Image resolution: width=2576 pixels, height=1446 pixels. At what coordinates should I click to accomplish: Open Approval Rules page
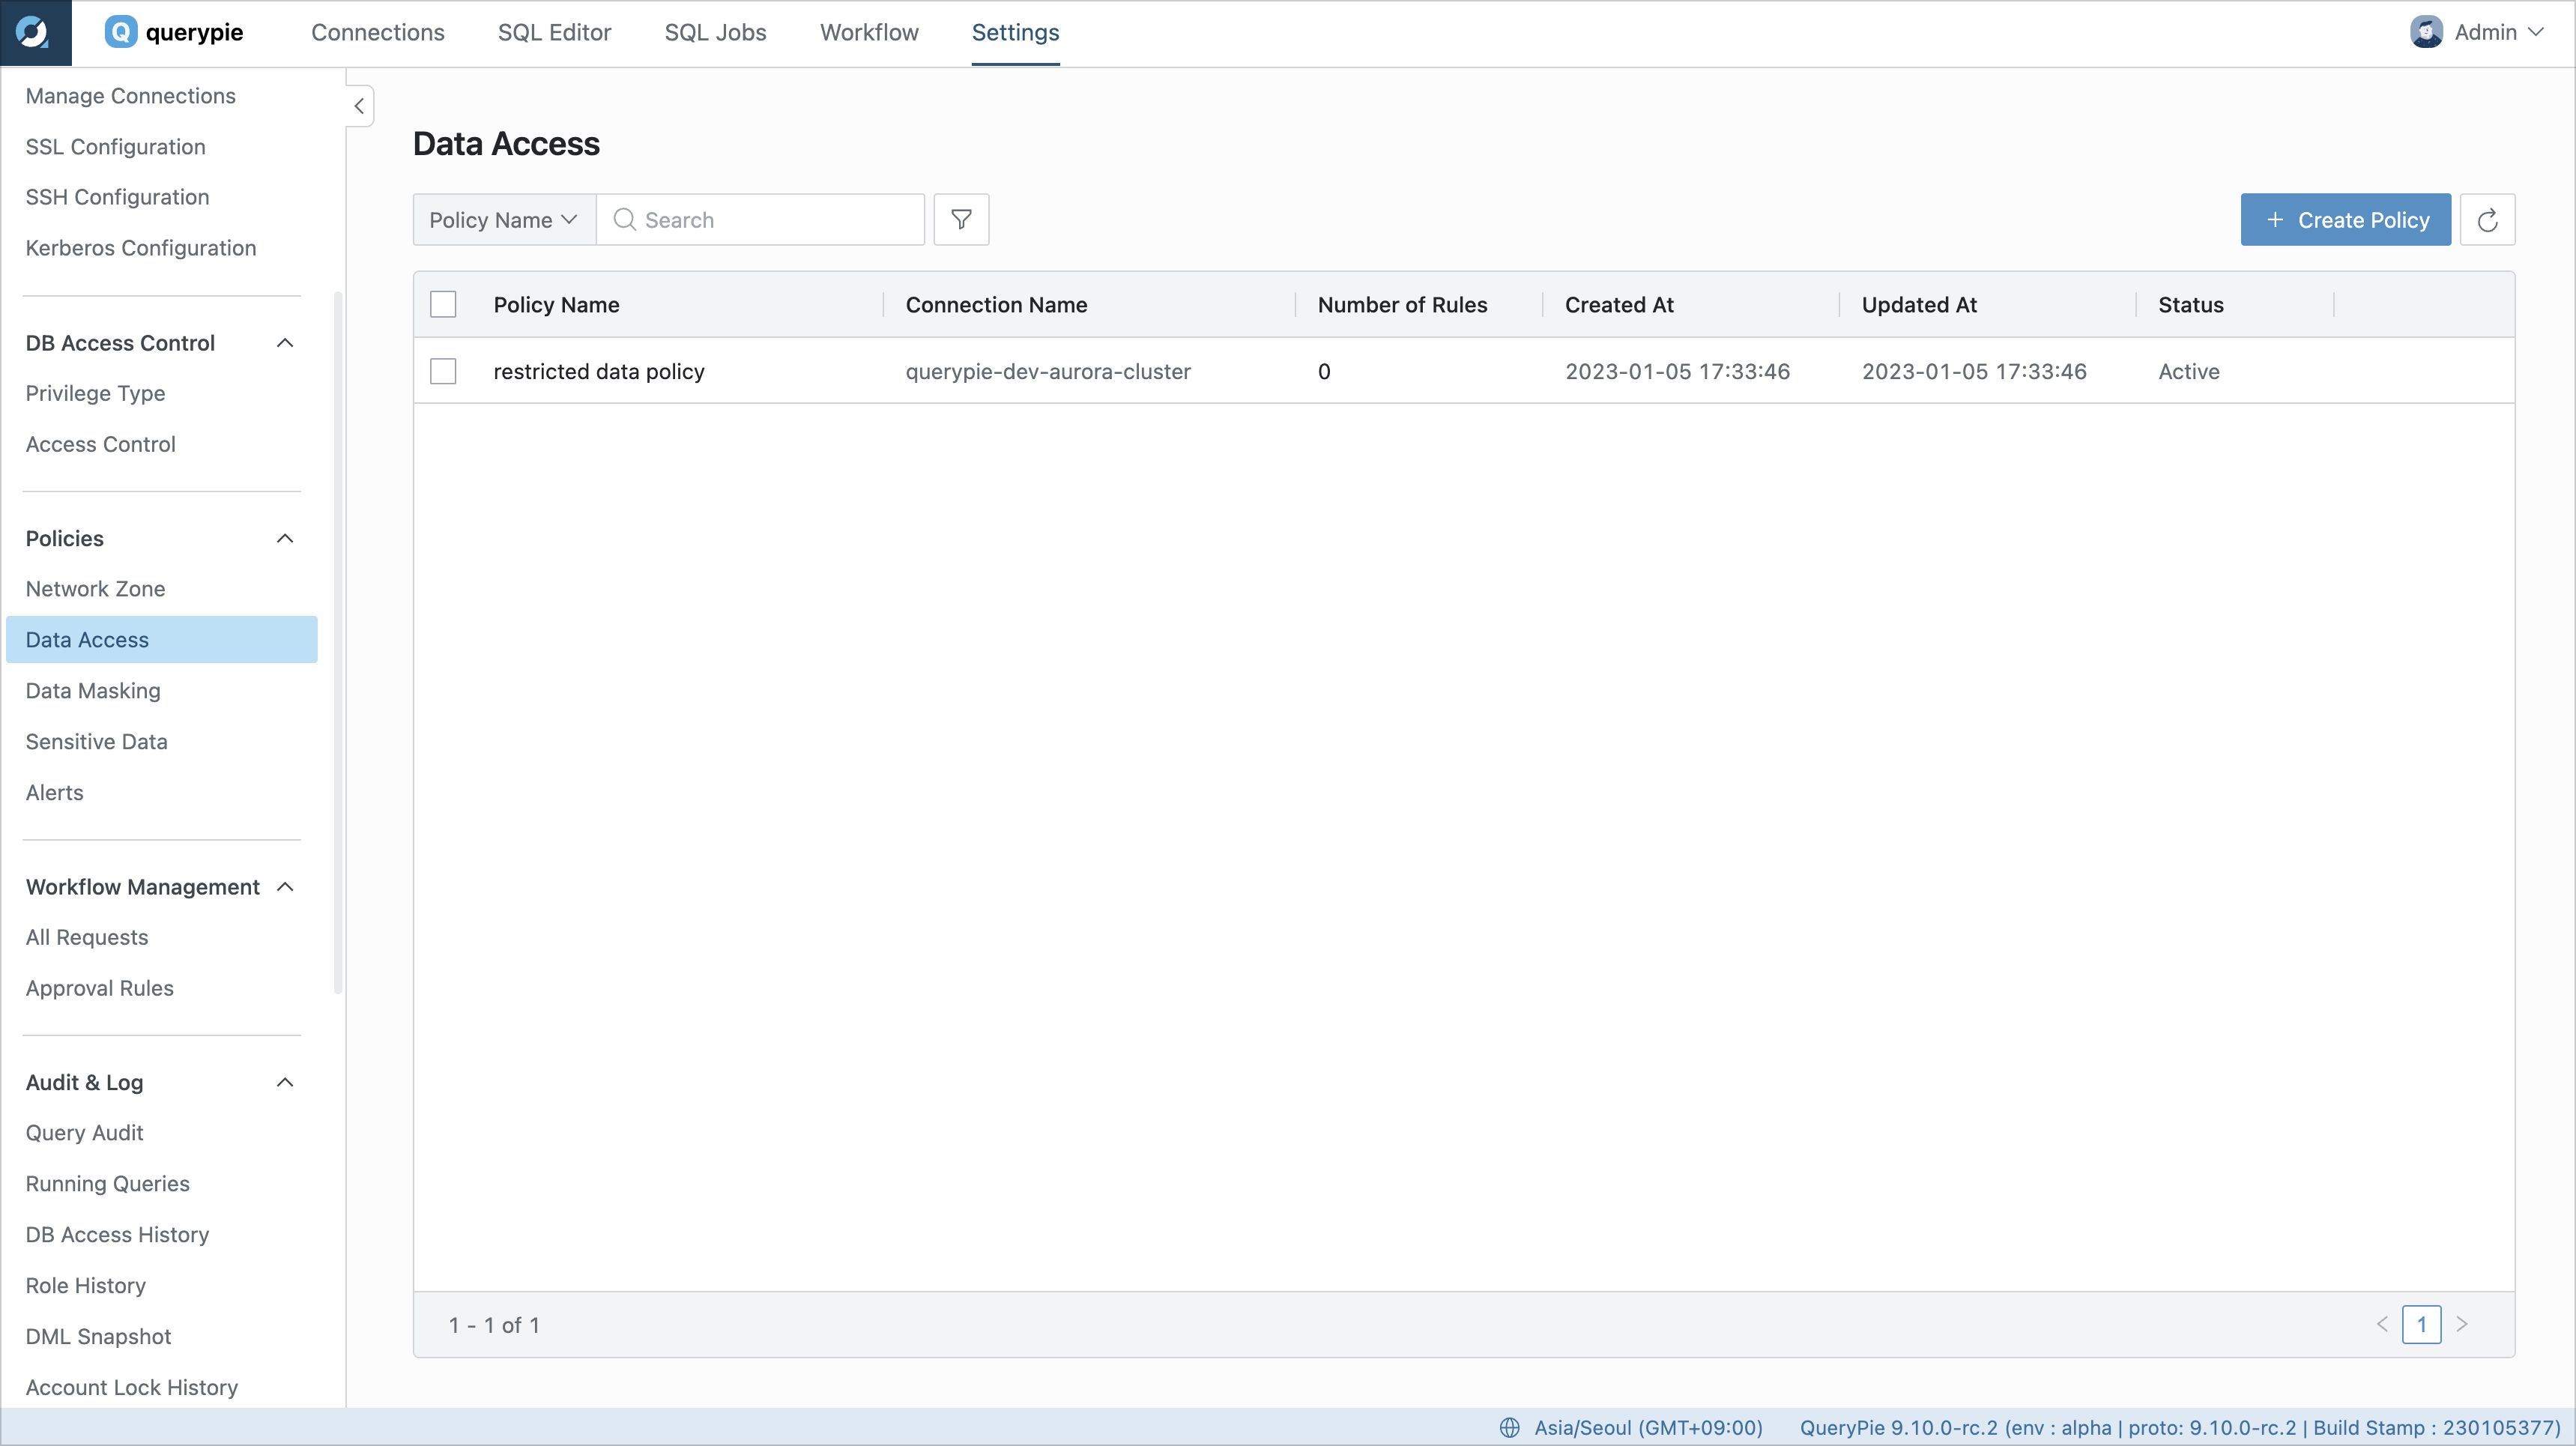(x=99, y=989)
